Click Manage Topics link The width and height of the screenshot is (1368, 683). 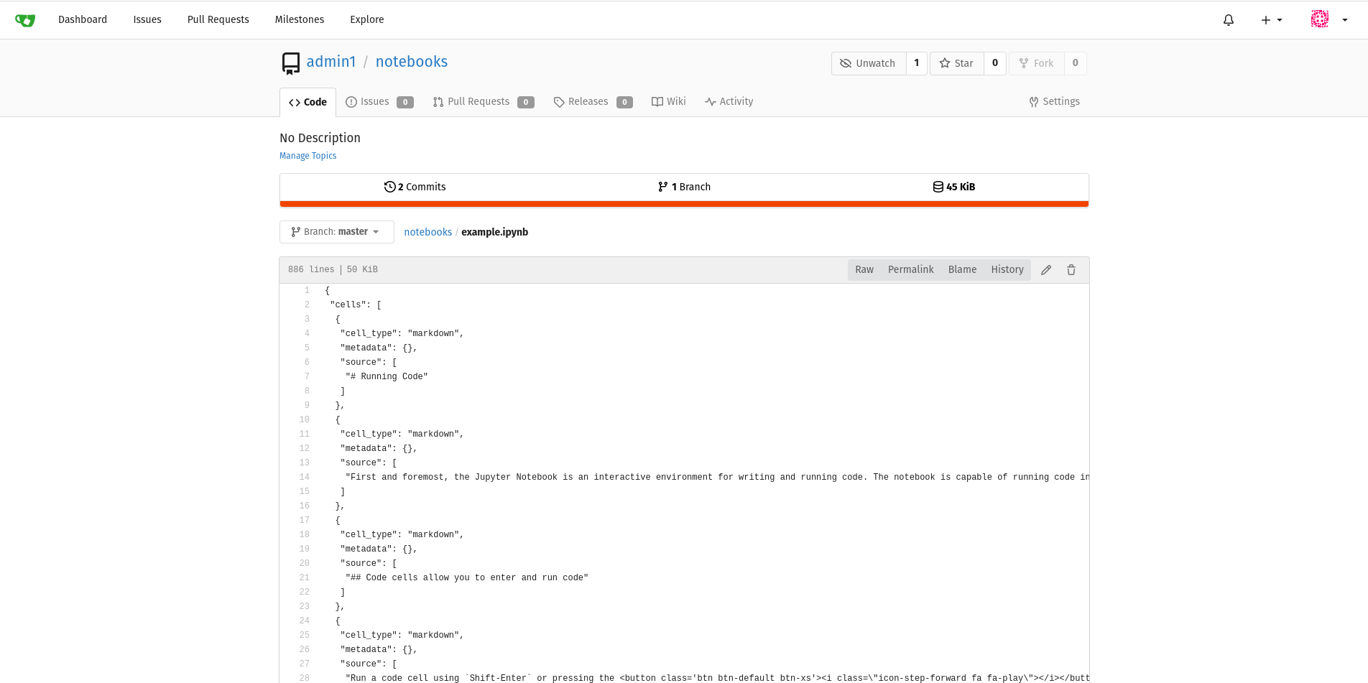(x=308, y=156)
